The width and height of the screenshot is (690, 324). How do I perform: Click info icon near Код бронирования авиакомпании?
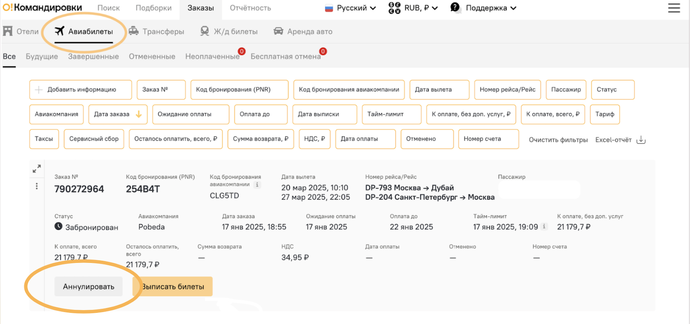257,185
